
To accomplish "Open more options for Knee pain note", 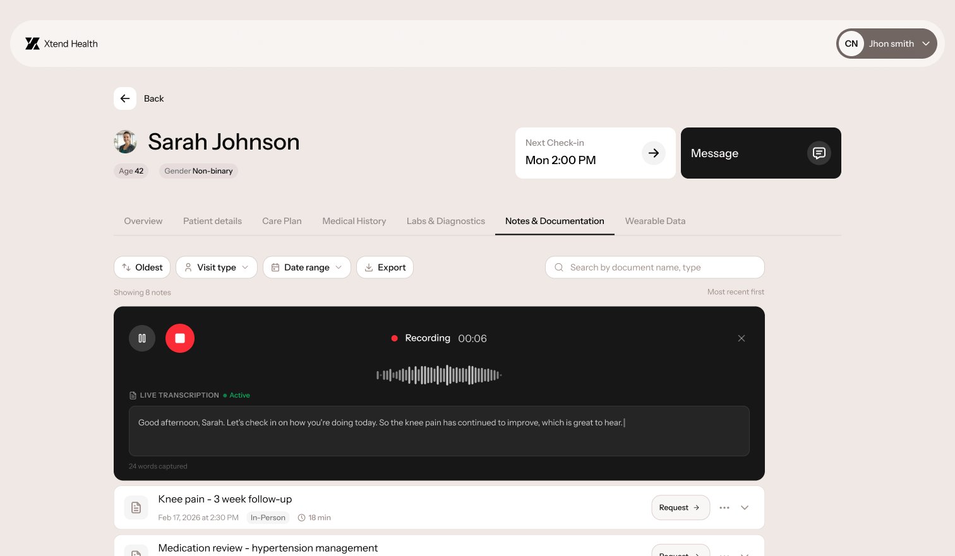I will tap(724, 507).
